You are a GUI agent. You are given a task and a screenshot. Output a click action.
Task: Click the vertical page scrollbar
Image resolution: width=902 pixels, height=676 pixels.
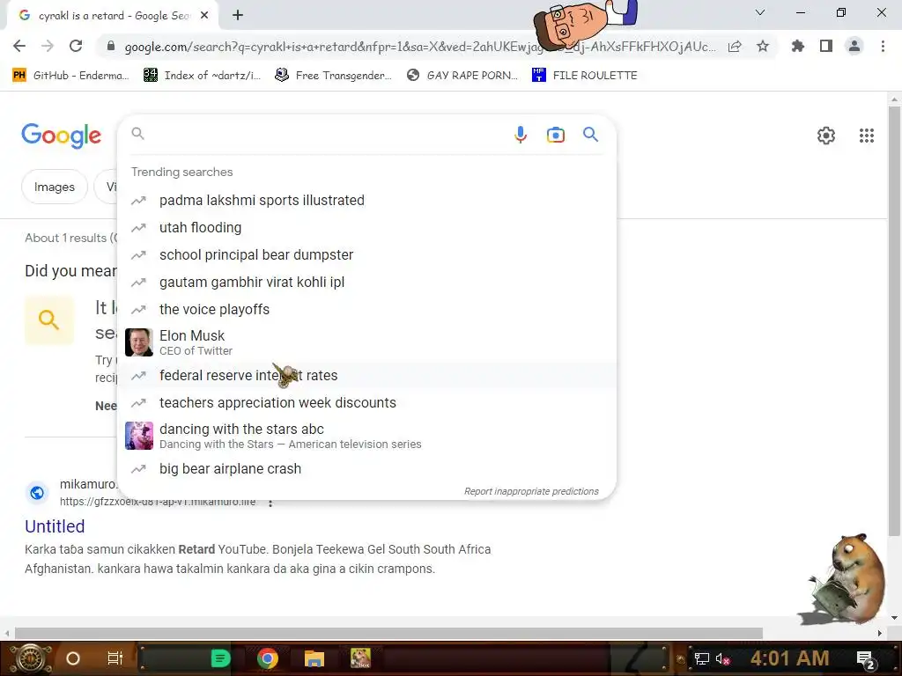[x=894, y=322]
